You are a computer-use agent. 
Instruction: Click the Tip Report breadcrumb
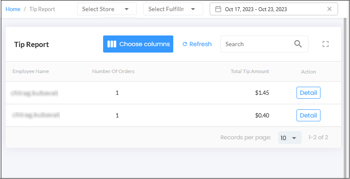42,9
